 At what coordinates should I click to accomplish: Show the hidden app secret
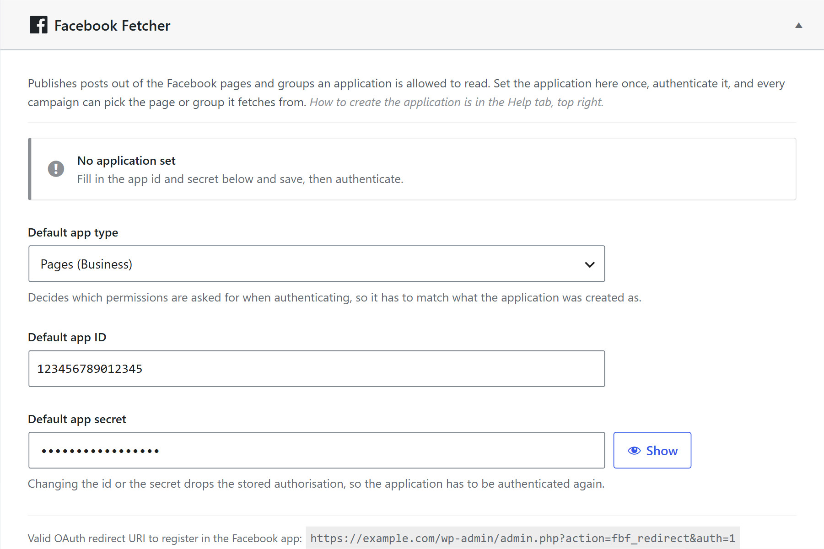point(652,450)
